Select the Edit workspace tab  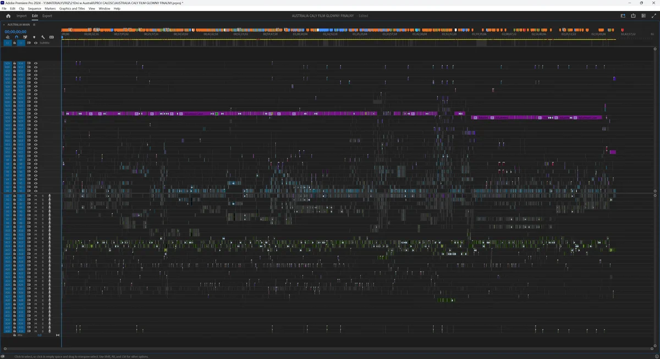(x=35, y=16)
